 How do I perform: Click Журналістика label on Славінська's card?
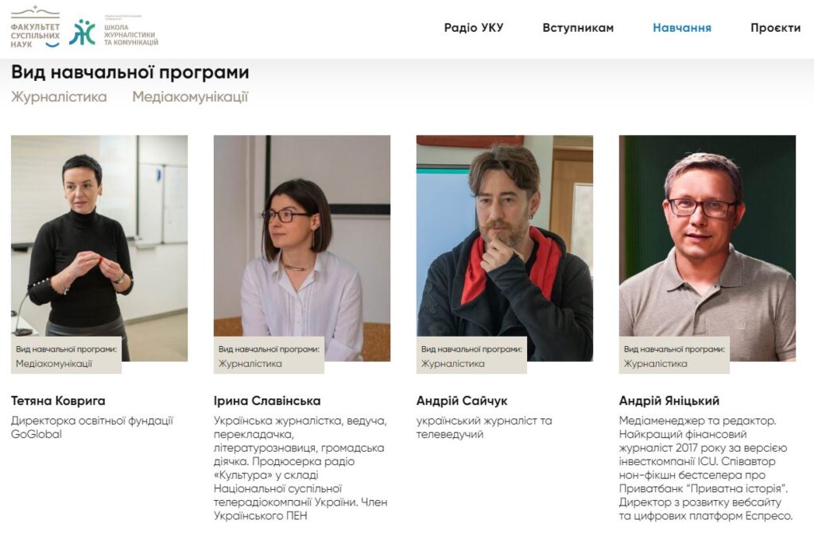pos(250,364)
